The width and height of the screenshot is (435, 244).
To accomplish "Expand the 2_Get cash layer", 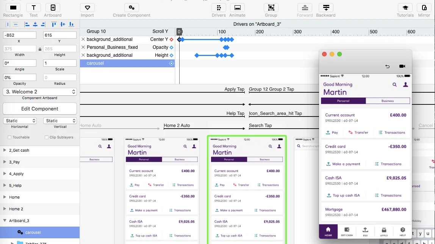I will [5, 150].
